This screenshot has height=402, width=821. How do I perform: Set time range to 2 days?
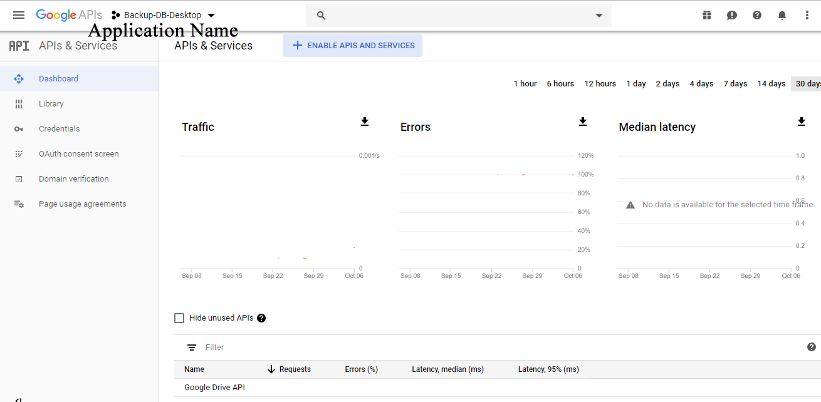pyautogui.click(x=668, y=84)
